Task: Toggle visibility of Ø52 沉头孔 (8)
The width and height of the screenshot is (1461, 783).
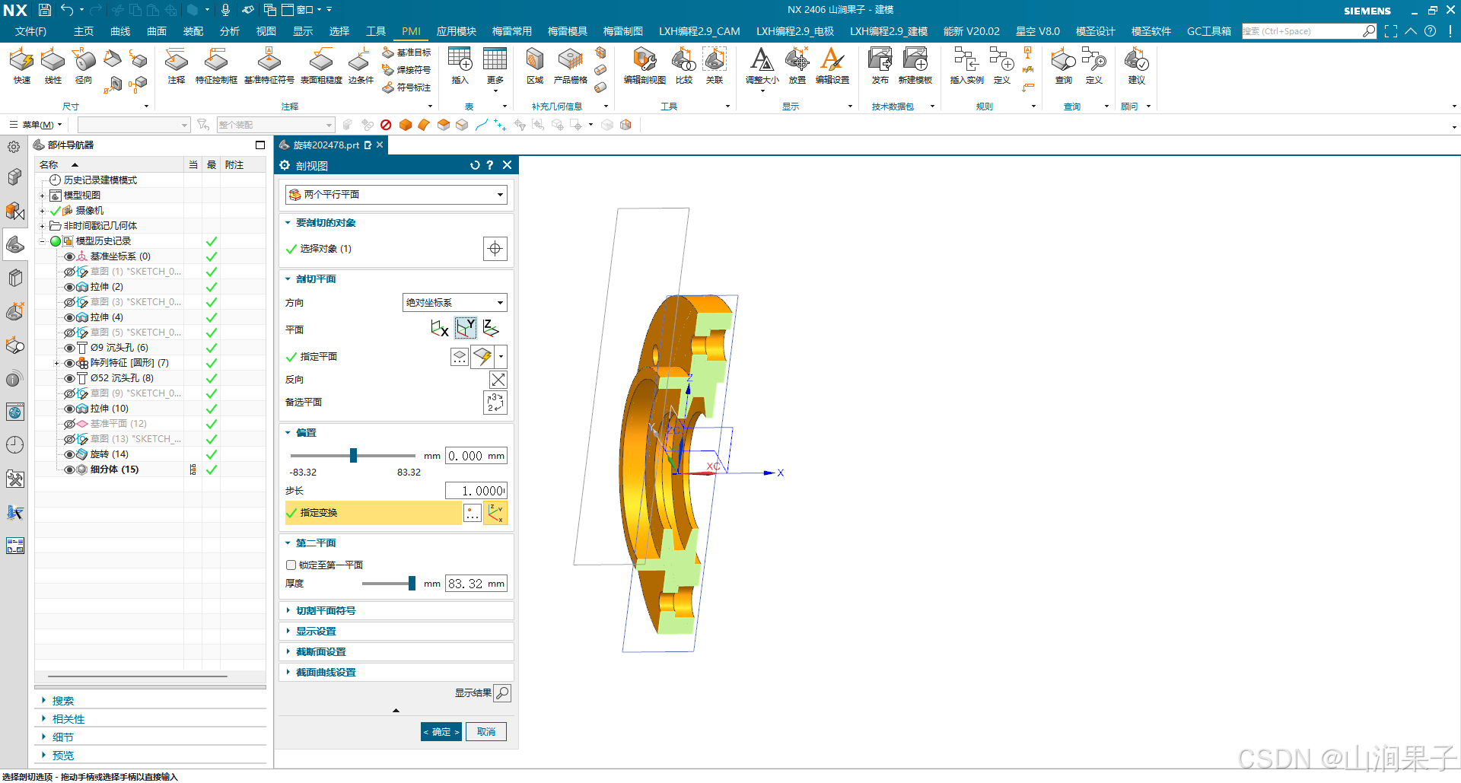Action: coord(69,378)
